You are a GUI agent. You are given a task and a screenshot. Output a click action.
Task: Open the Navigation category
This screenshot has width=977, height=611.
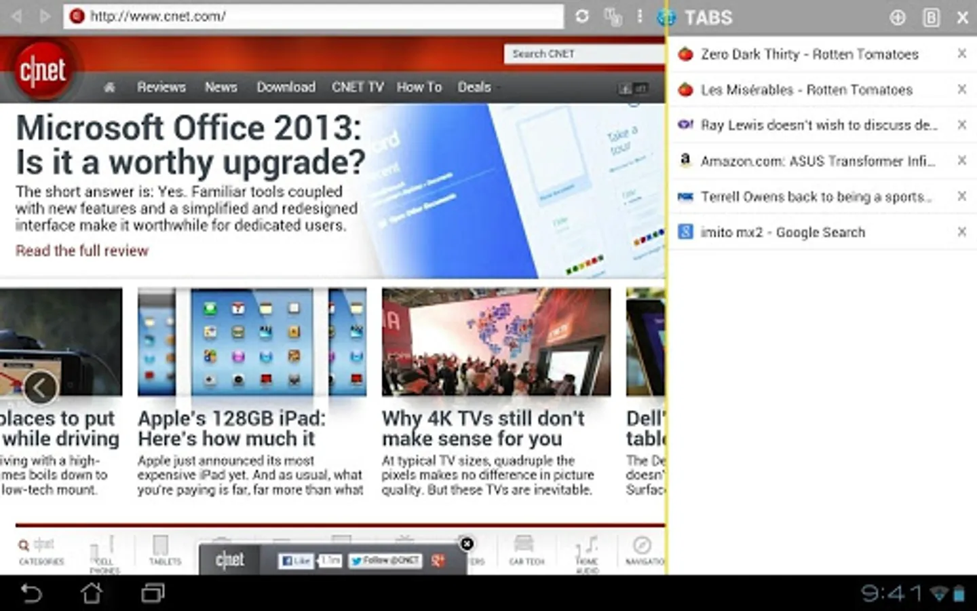pyautogui.click(x=644, y=551)
